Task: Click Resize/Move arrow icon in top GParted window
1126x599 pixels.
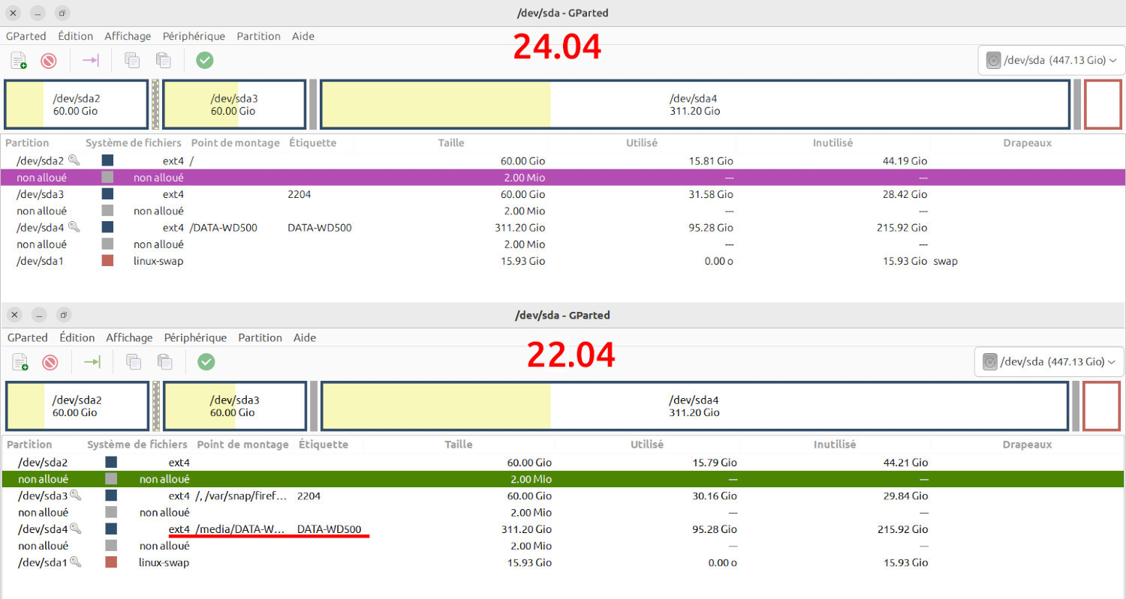Action: point(91,60)
